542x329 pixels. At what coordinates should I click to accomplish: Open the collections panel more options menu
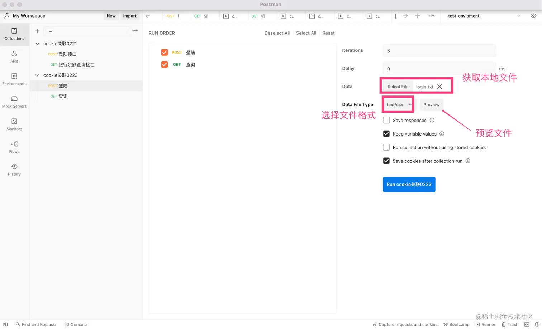(135, 31)
